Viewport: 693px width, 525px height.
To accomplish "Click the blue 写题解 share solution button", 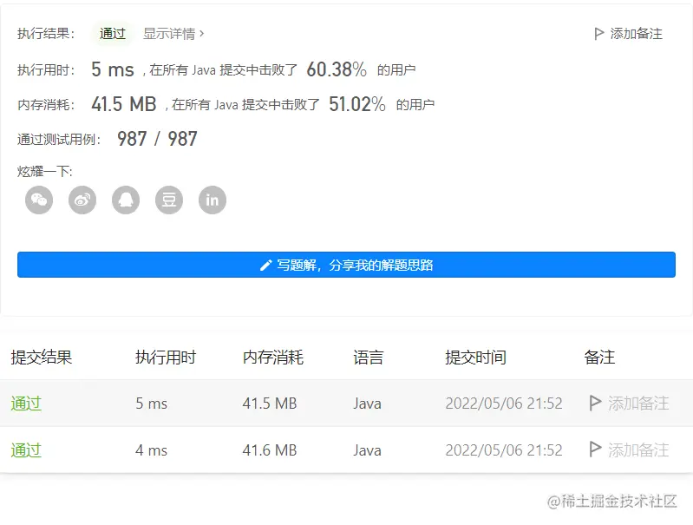I will point(346,265).
